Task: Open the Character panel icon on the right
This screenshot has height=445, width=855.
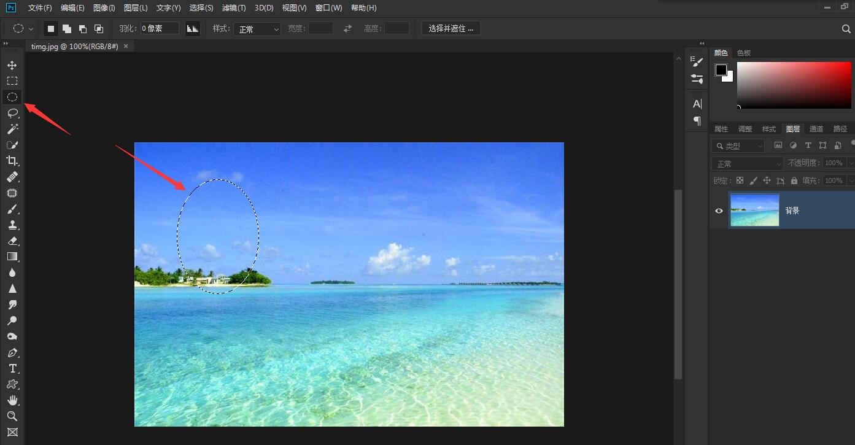Action: tap(696, 103)
